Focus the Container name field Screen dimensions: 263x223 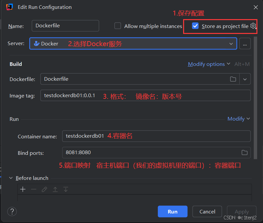coord(156,136)
